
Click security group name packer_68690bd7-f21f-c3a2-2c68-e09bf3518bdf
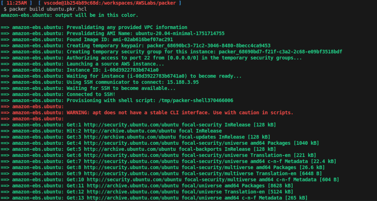tap(280, 52)
